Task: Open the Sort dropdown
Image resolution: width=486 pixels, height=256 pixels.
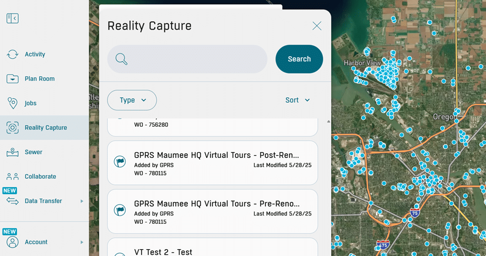Action: pos(298,100)
